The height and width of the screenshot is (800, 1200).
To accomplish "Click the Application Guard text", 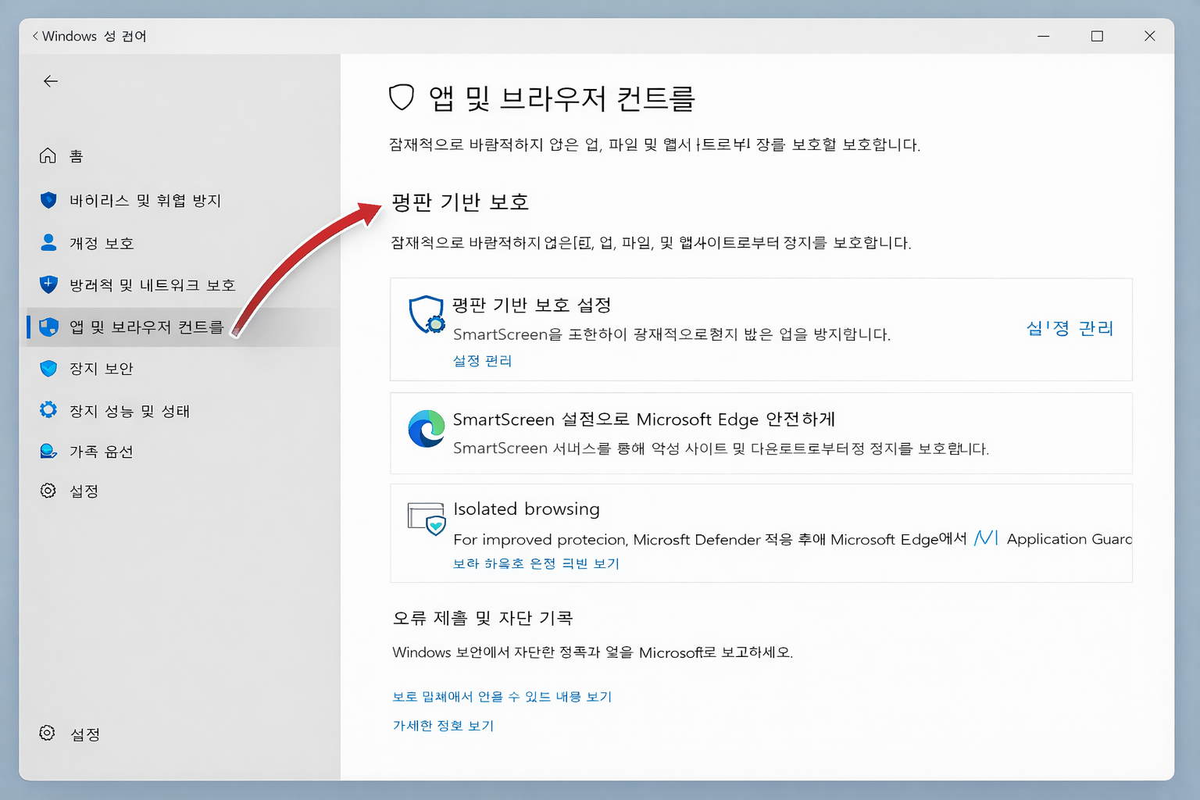I will (x=1070, y=539).
